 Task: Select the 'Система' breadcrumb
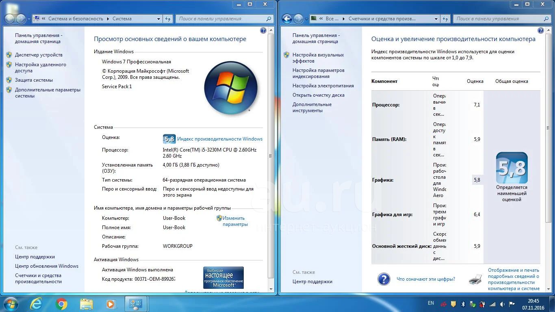122,19
